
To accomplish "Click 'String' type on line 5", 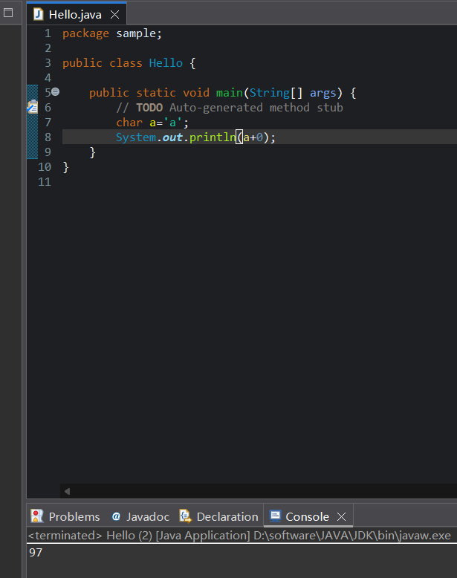I will (x=270, y=93).
